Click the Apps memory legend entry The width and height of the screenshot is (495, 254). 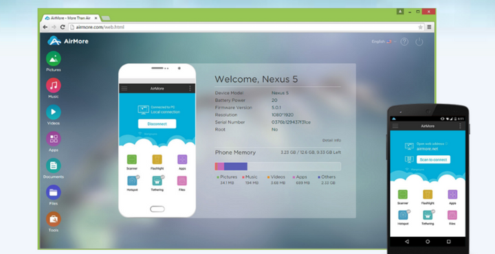300,180
